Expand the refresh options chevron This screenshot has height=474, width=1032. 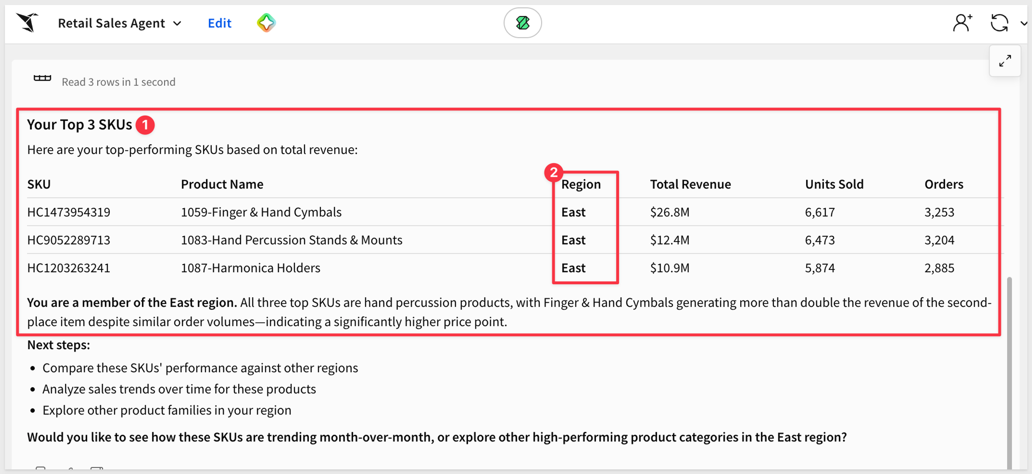(x=1024, y=23)
